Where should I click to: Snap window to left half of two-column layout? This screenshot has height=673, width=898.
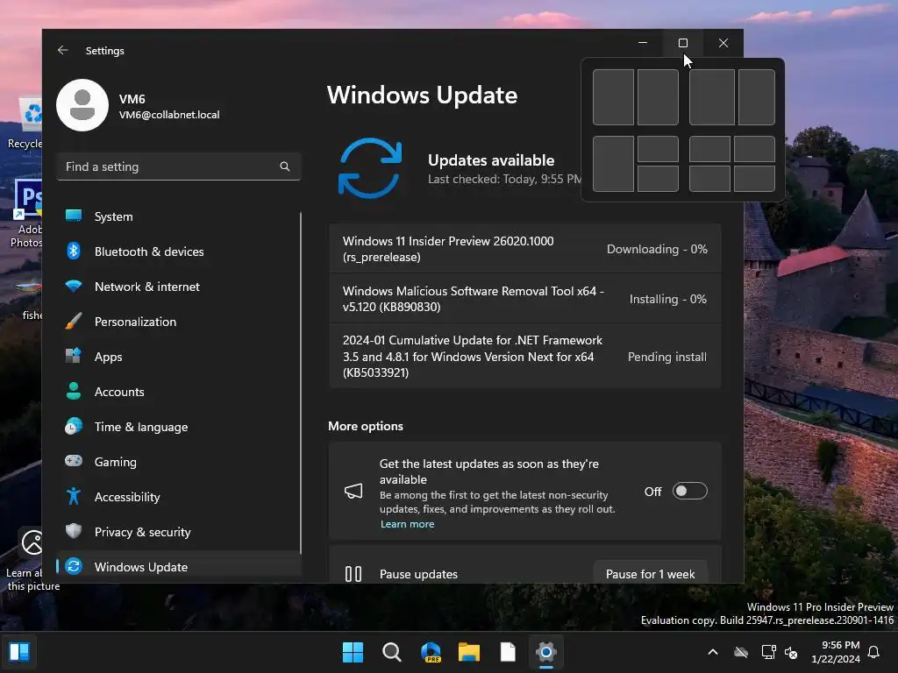[613, 97]
